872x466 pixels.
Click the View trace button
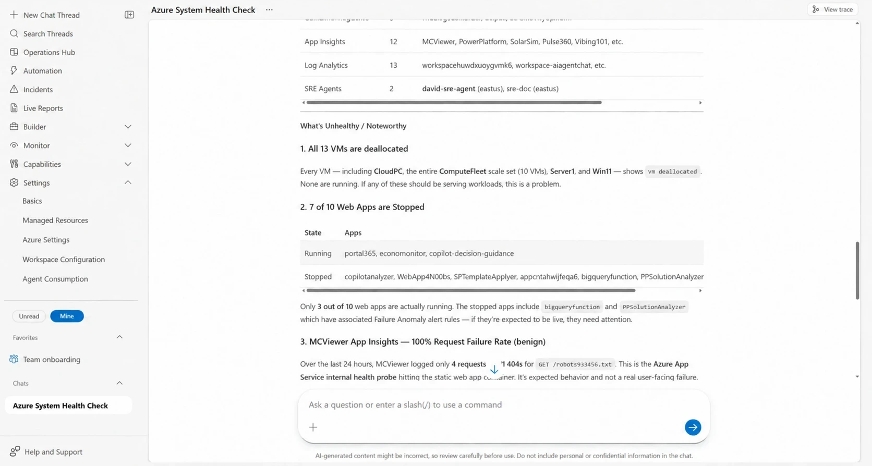click(833, 9)
